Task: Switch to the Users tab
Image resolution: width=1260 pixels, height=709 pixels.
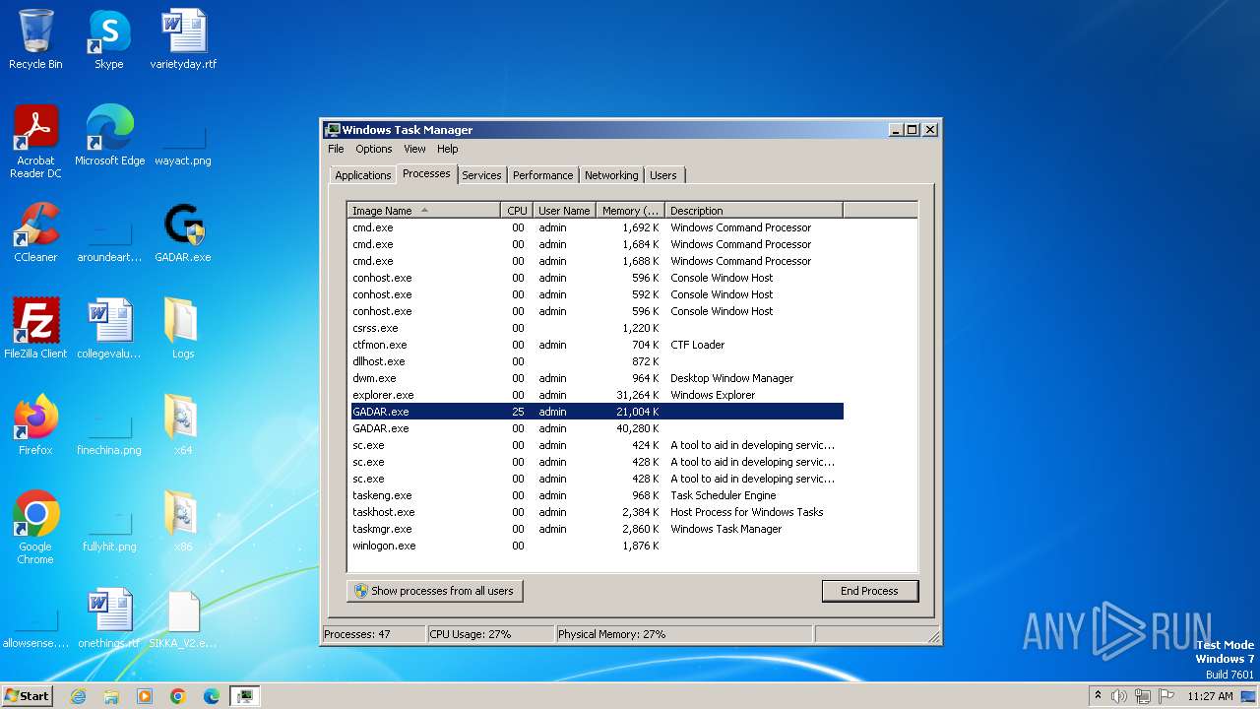Action: [x=663, y=175]
